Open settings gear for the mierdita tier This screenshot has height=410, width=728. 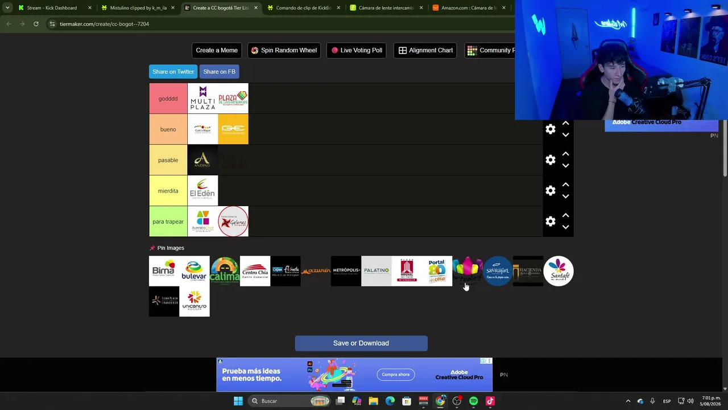click(x=551, y=191)
